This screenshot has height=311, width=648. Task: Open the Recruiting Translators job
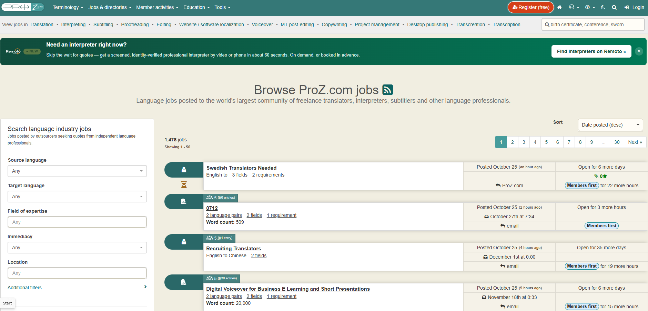pos(233,249)
